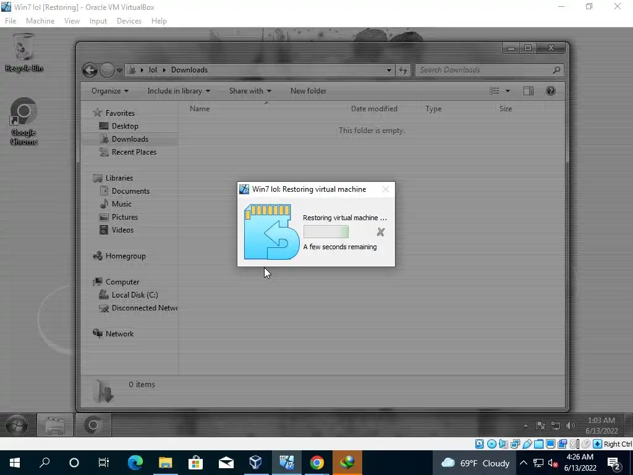The image size is (633, 475).
Task: Click the network adapters indicator in VirtualBox status bar
Action: click(515, 444)
